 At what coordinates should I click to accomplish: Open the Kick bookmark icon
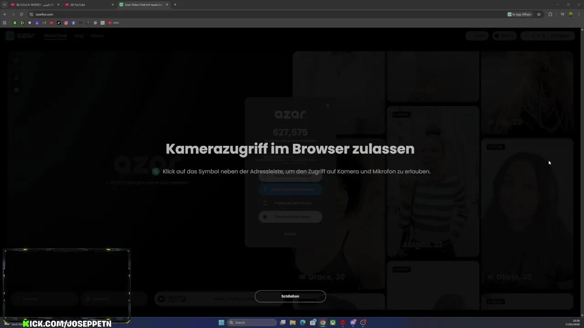(15, 23)
